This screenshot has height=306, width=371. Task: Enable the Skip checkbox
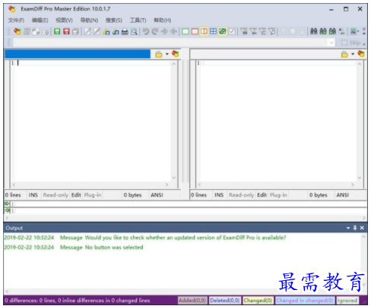(344, 43)
